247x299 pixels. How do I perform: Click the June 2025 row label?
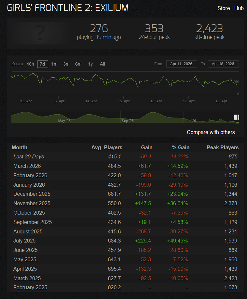[25, 250]
